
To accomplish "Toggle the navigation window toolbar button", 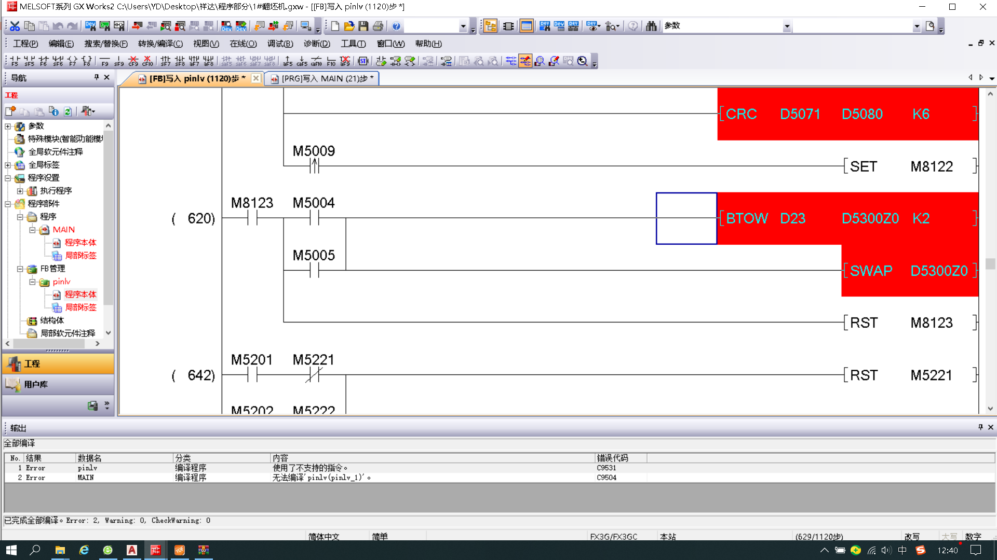I will tap(490, 26).
